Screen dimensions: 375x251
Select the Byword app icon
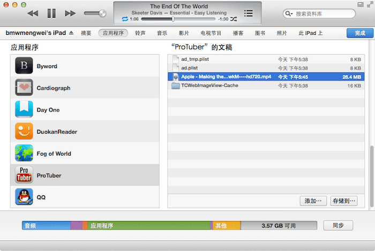coord(24,65)
